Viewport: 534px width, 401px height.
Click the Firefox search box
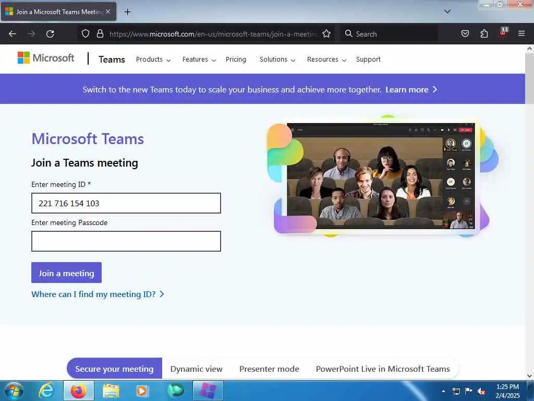(x=389, y=34)
